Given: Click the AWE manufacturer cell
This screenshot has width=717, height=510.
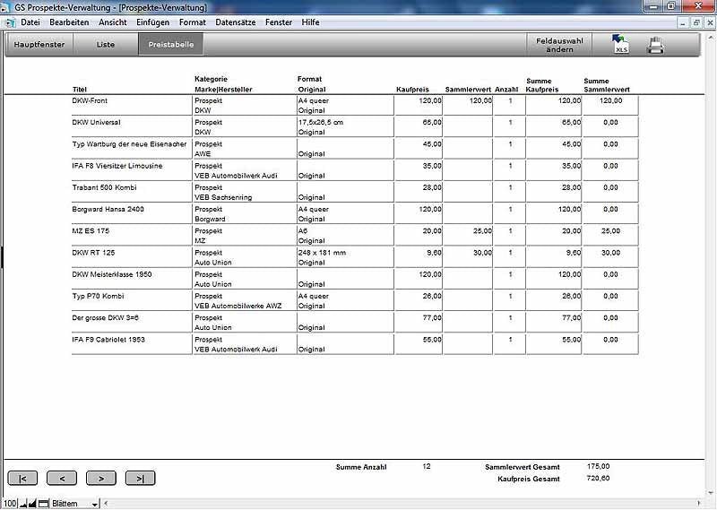Looking at the screenshot, I should coord(203,154).
